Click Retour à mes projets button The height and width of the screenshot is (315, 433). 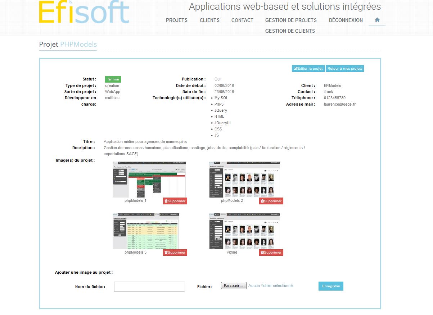click(344, 69)
